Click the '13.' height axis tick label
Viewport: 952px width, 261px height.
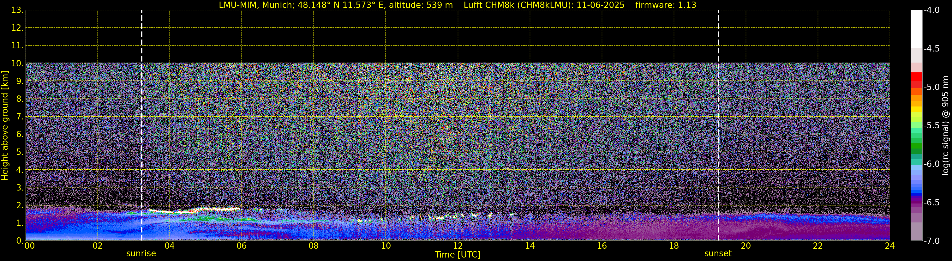17,10
